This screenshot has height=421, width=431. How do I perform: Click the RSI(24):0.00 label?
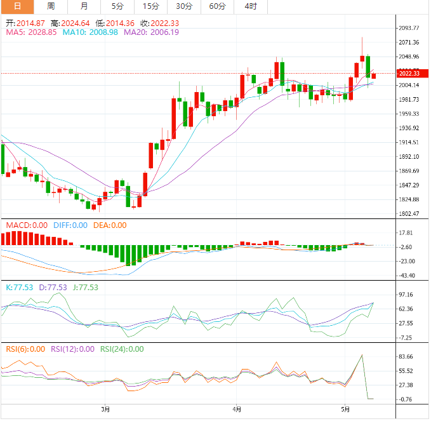[x=122, y=349]
